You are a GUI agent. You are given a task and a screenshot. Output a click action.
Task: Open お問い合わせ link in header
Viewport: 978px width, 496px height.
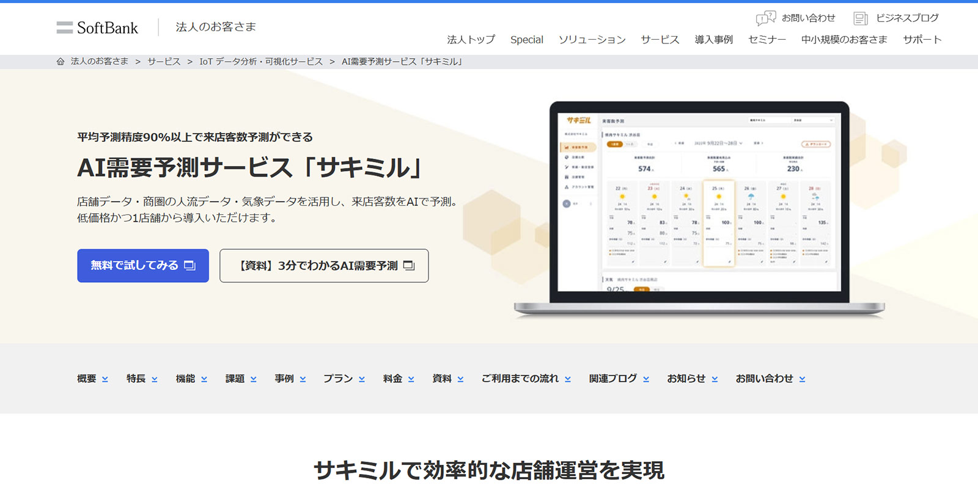(x=808, y=18)
